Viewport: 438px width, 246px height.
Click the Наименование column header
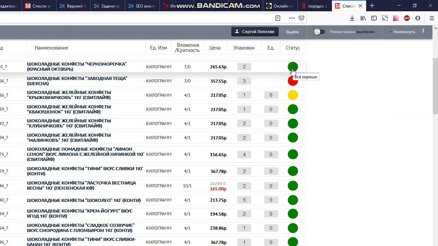[51, 48]
